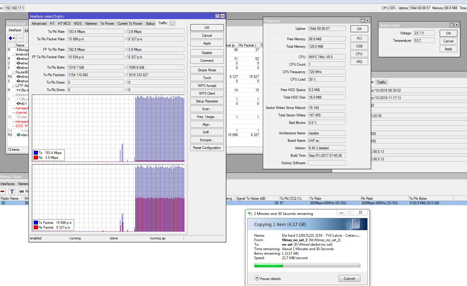Screen dimensions: 467x286
Task: Click the wireless registration row icon under Radio Name
Action: coord(3,203)
